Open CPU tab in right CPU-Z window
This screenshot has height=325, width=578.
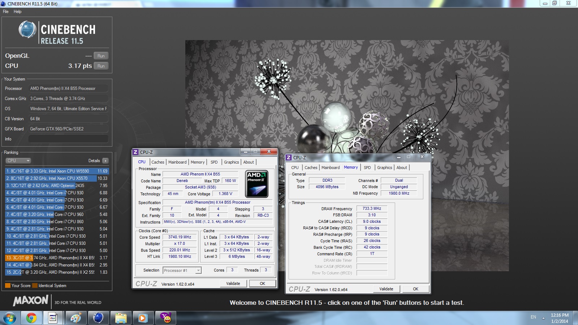click(295, 168)
